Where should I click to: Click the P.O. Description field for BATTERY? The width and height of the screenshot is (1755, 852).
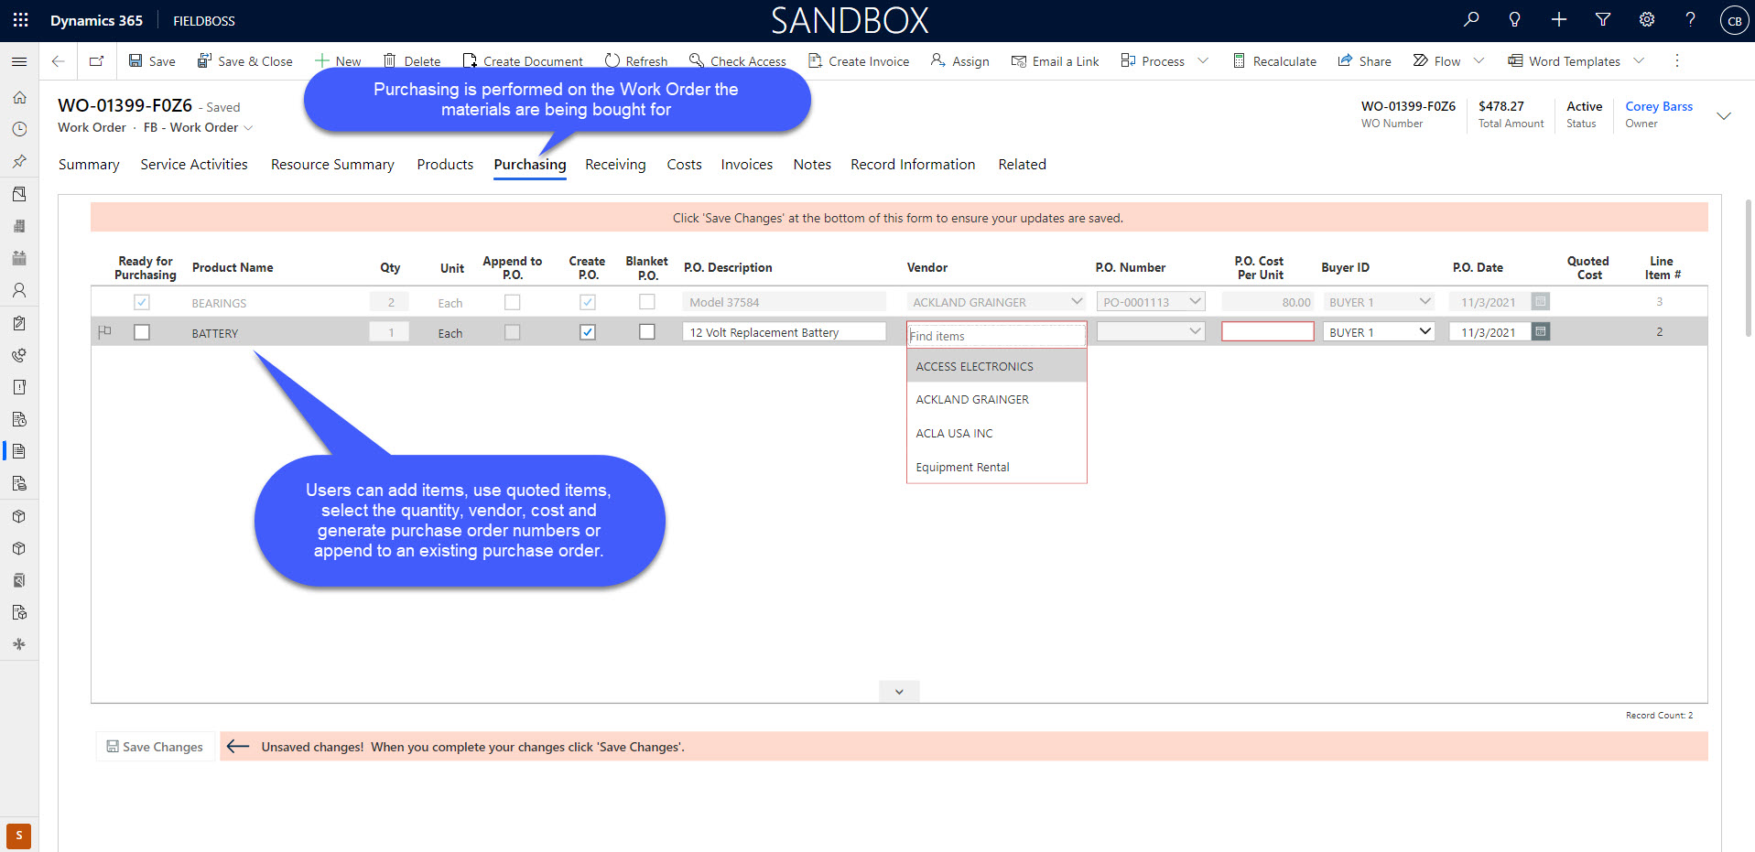point(784,332)
